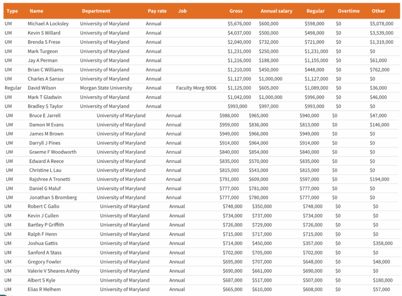Sort table by Gross column header

click(236, 11)
